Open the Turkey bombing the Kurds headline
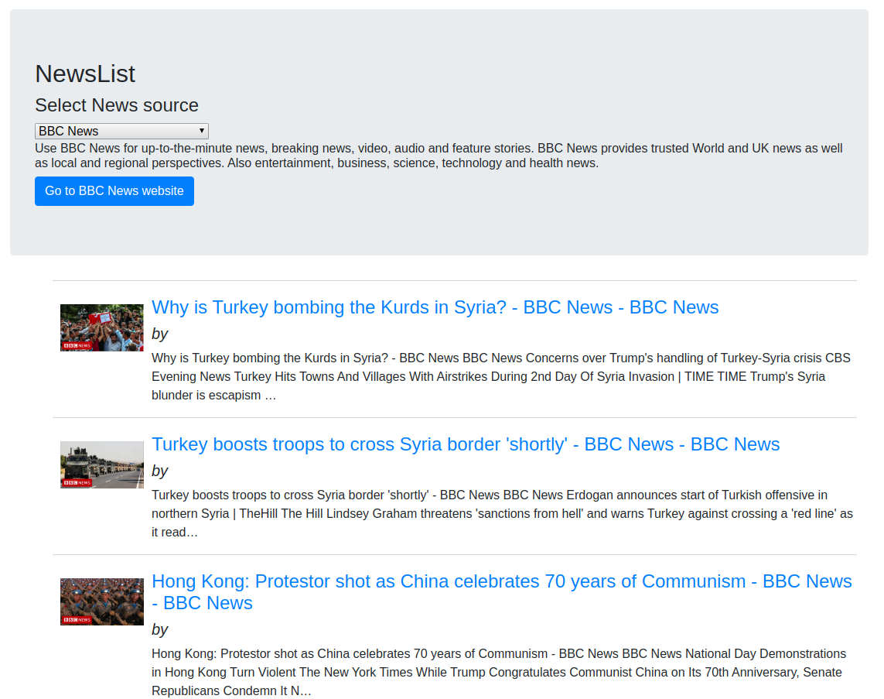Viewport: 884px width, 699px height. [435, 307]
